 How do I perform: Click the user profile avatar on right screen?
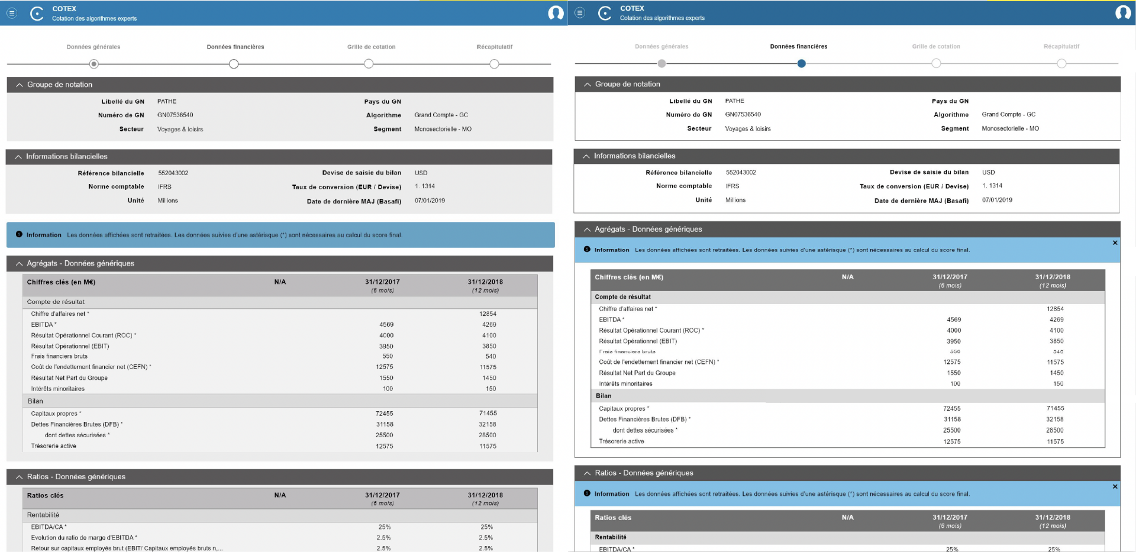[1123, 12]
